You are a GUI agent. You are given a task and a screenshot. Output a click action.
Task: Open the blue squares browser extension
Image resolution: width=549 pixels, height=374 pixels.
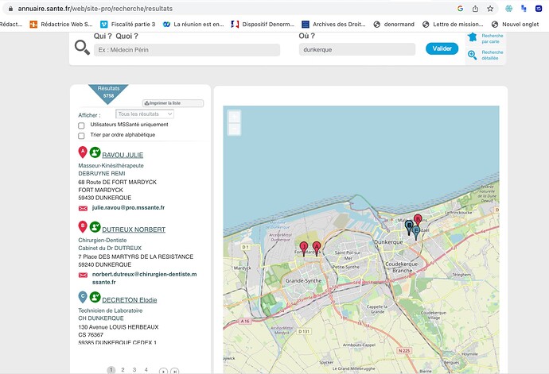click(524, 9)
